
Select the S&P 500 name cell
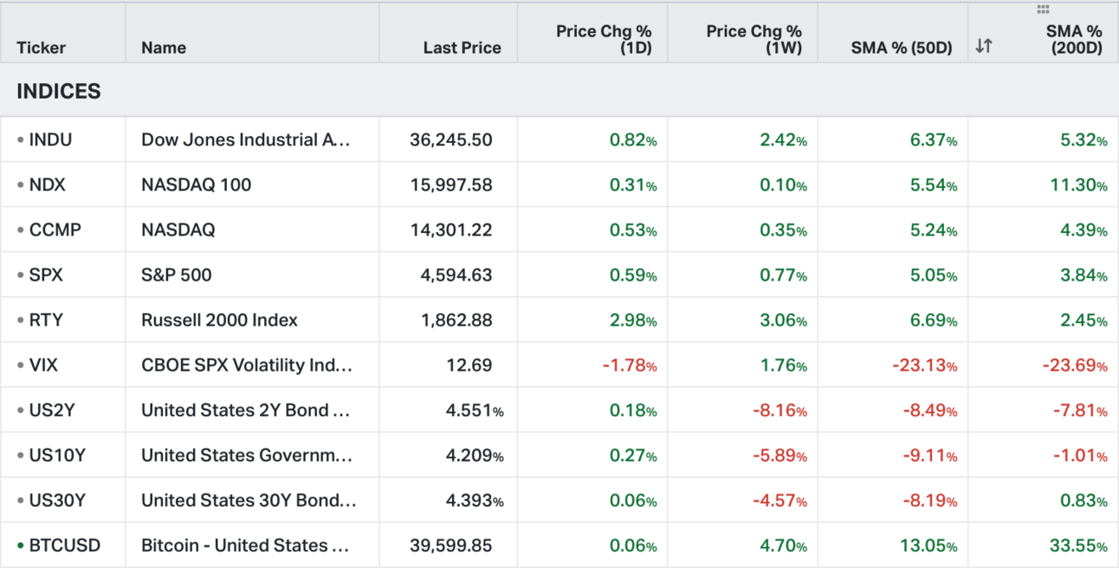pos(252,274)
